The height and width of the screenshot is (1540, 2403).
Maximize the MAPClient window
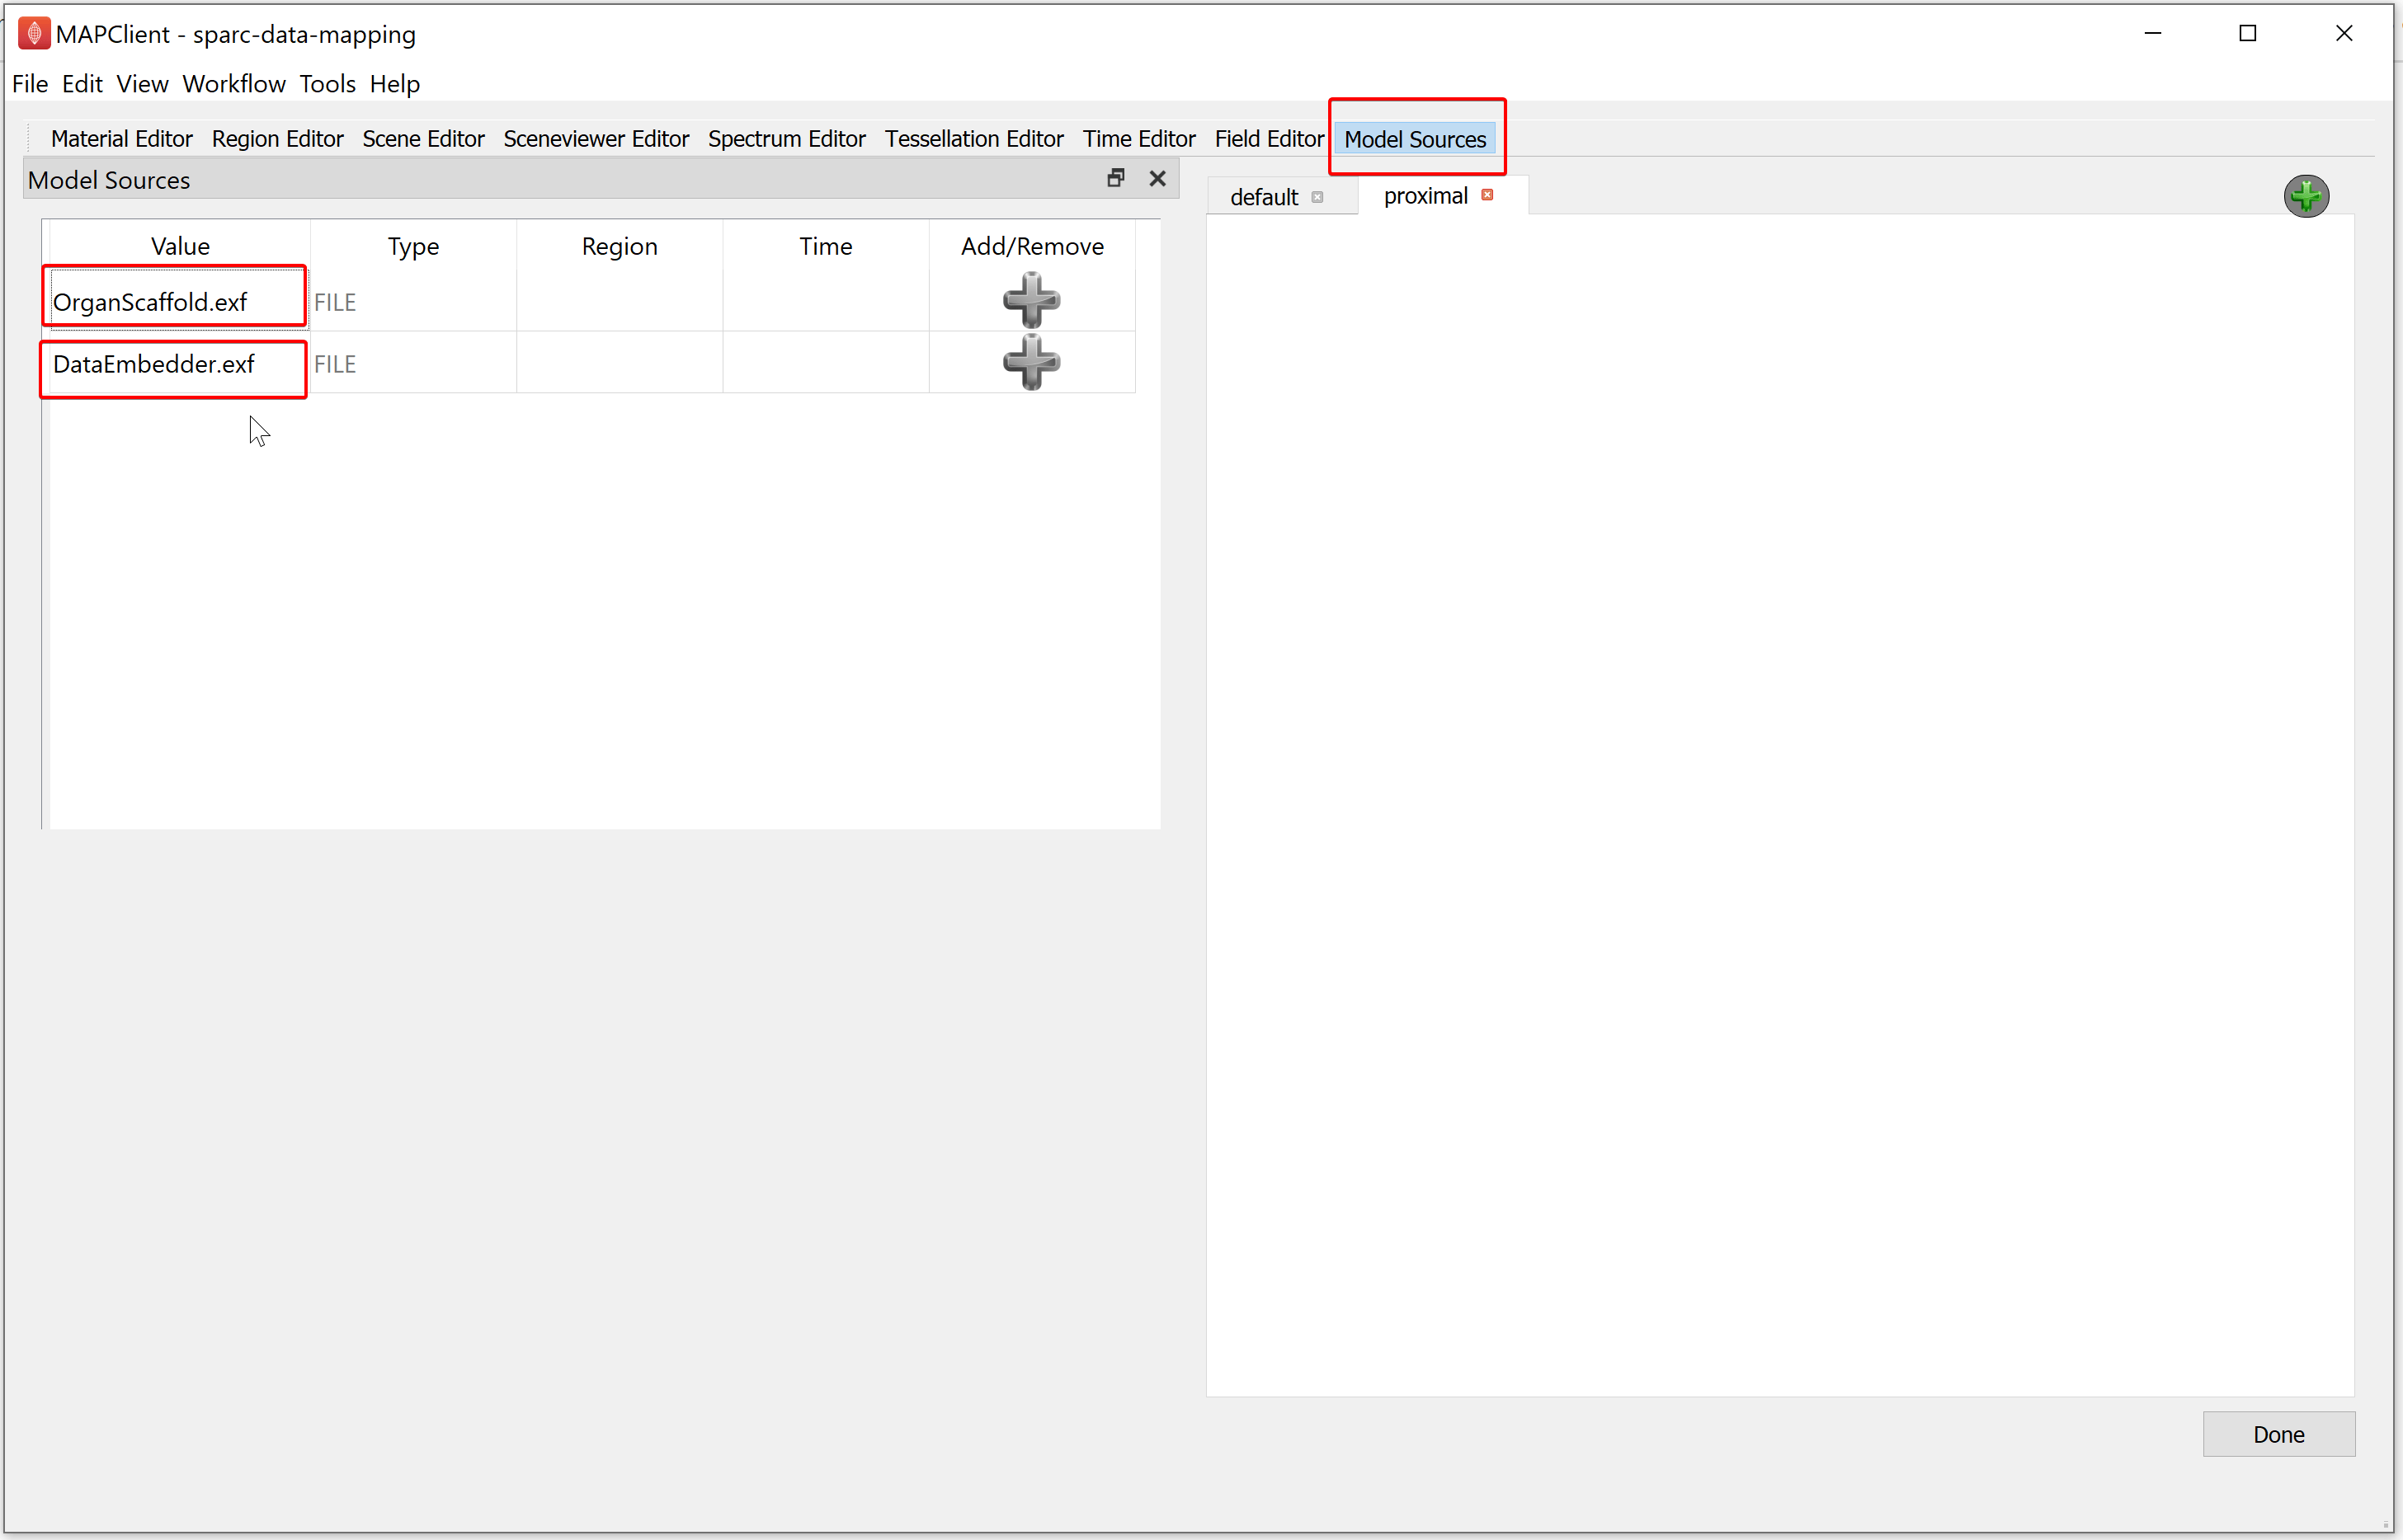point(2248,33)
